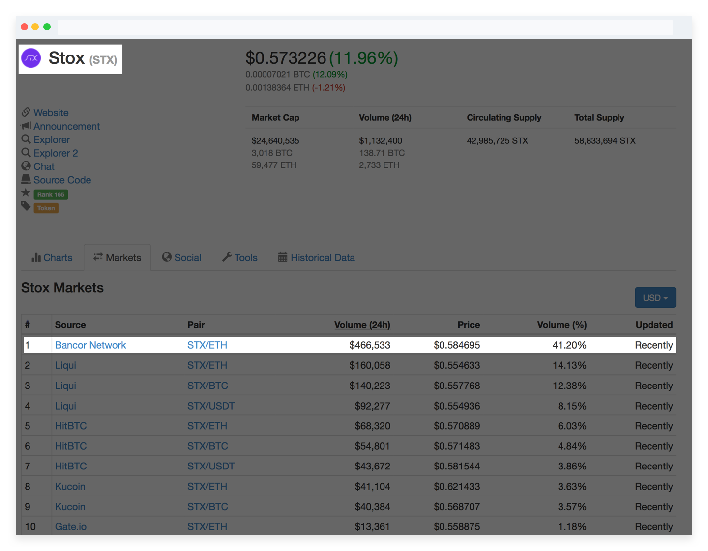The height and width of the screenshot is (551, 708).
Task: Click the purple Stox logo icon
Action: pos(31,58)
